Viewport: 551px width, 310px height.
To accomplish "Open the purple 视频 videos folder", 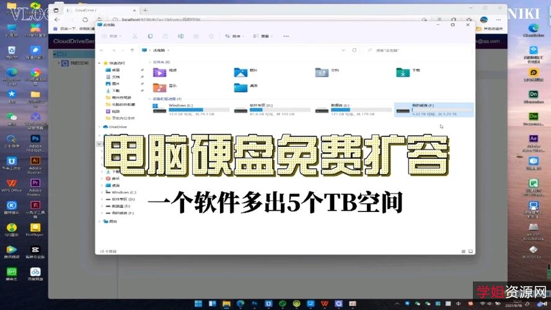I will coord(159,73).
